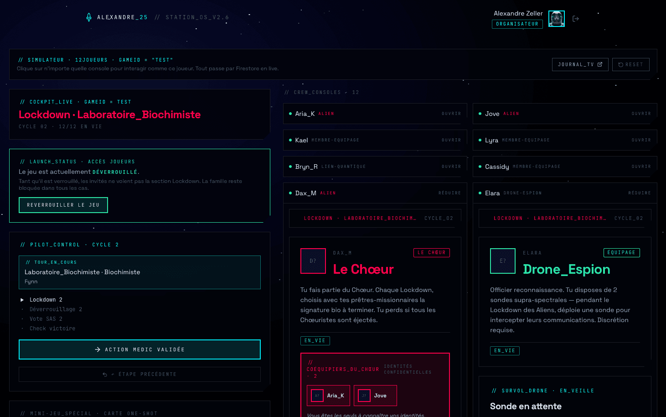Screen dimensions: 666x417
Task: Click ÉQUIPAGE role badge on Elara card
Action: click(622, 253)
